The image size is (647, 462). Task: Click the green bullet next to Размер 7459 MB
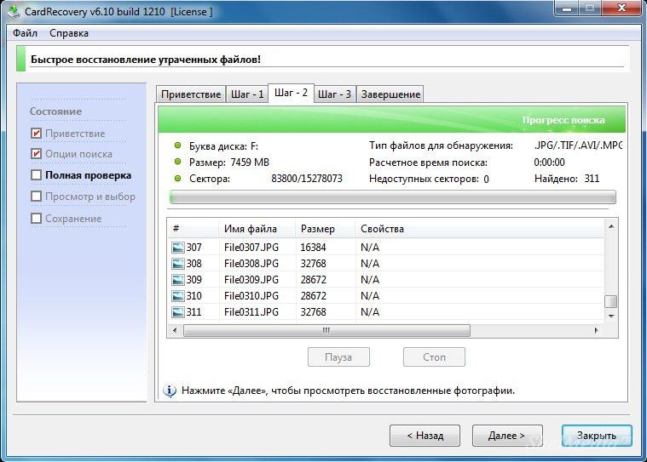point(178,162)
